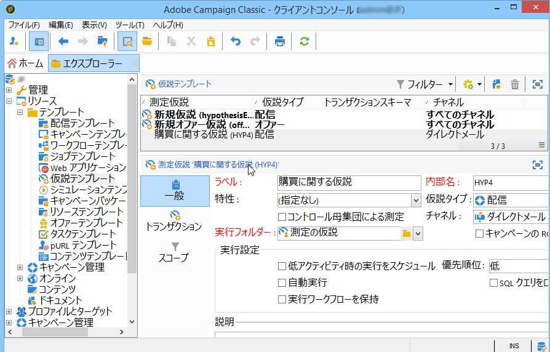Expand the 管理 tree node
Image resolution: width=550 pixels, height=352 pixels.
pos(9,90)
